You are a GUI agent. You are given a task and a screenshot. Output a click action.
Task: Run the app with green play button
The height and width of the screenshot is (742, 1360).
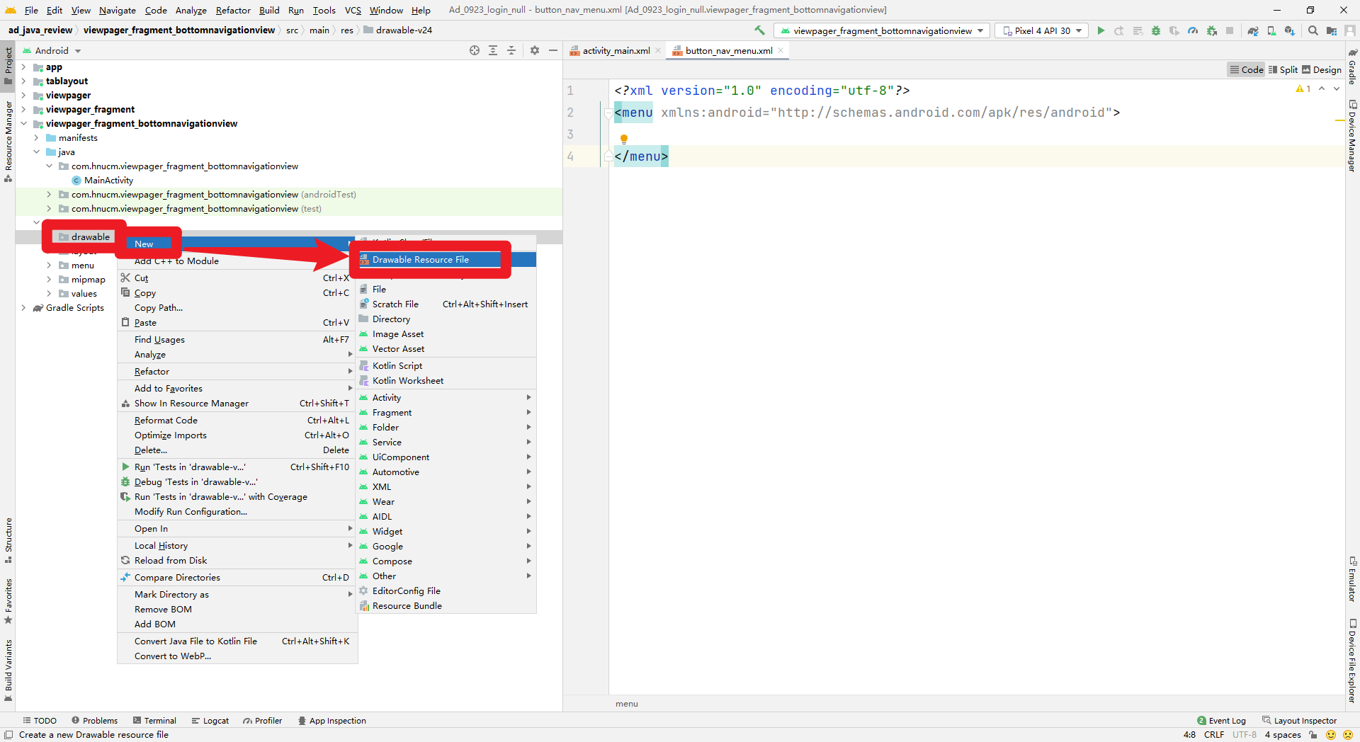tap(1101, 30)
